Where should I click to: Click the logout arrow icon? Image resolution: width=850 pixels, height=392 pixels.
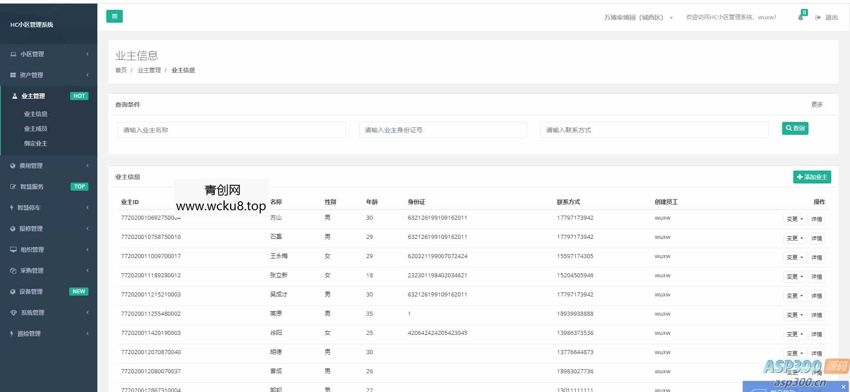pyautogui.click(x=818, y=17)
